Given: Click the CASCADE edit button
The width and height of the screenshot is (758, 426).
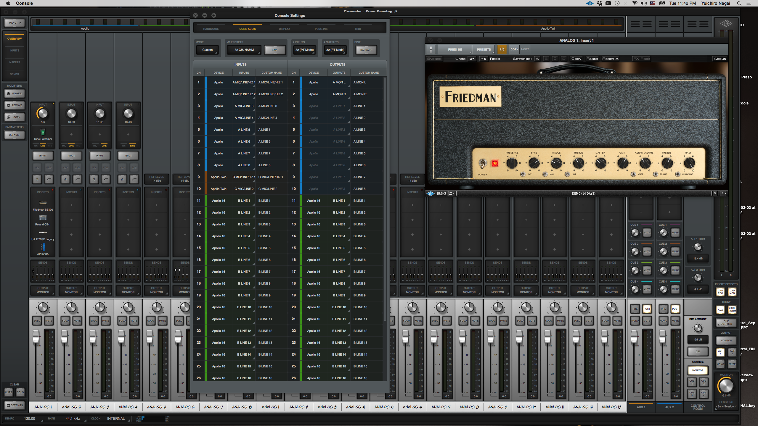Looking at the screenshot, I should pos(366,50).
